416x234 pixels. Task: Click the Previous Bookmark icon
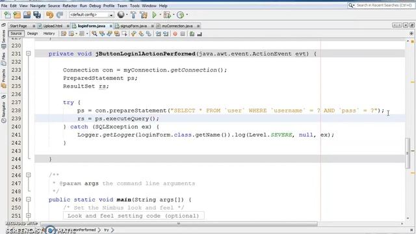pyautogui.click(x=133, y=34)
